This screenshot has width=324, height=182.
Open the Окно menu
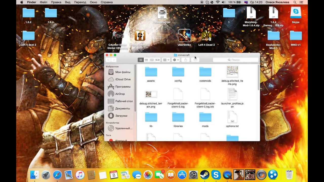(x=93, y=2)
